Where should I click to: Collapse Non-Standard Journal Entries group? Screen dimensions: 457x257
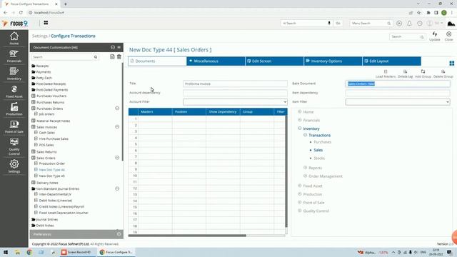117,188
